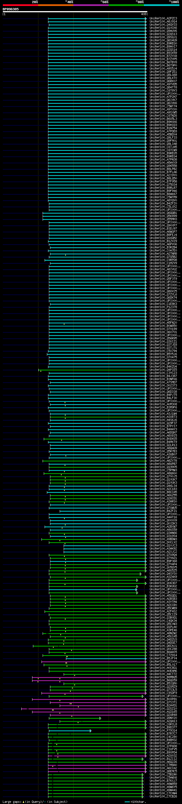The image size is (182, 804).
Task: Select hit label UniRef100_B6TBY8
Action: (x=163, y=62)
